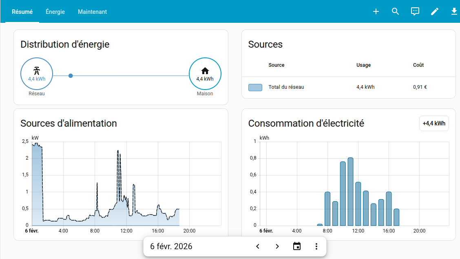
Task: Open search with the magnifier icon
Action: point(395,11)
